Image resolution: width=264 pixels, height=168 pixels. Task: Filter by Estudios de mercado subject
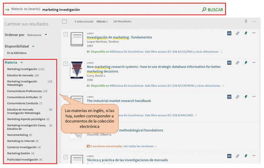click(20, 75)
